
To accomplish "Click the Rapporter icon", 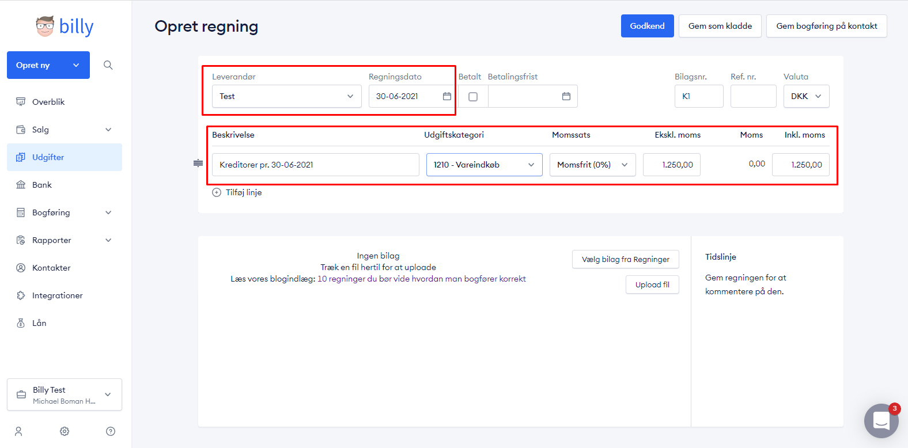I will pos(21,240).
